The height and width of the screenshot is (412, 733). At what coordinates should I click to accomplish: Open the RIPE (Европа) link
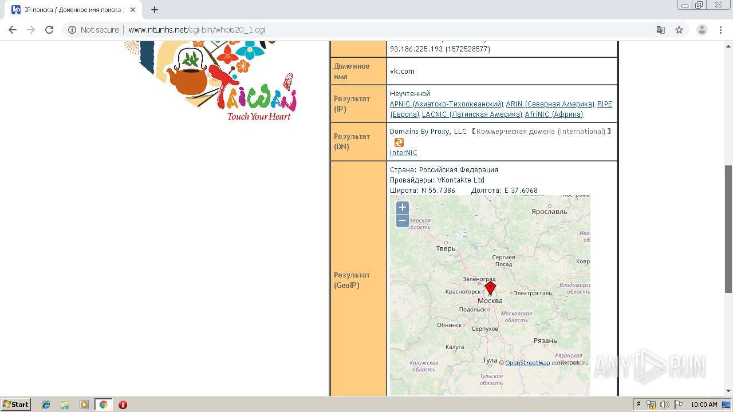[605, 104]
